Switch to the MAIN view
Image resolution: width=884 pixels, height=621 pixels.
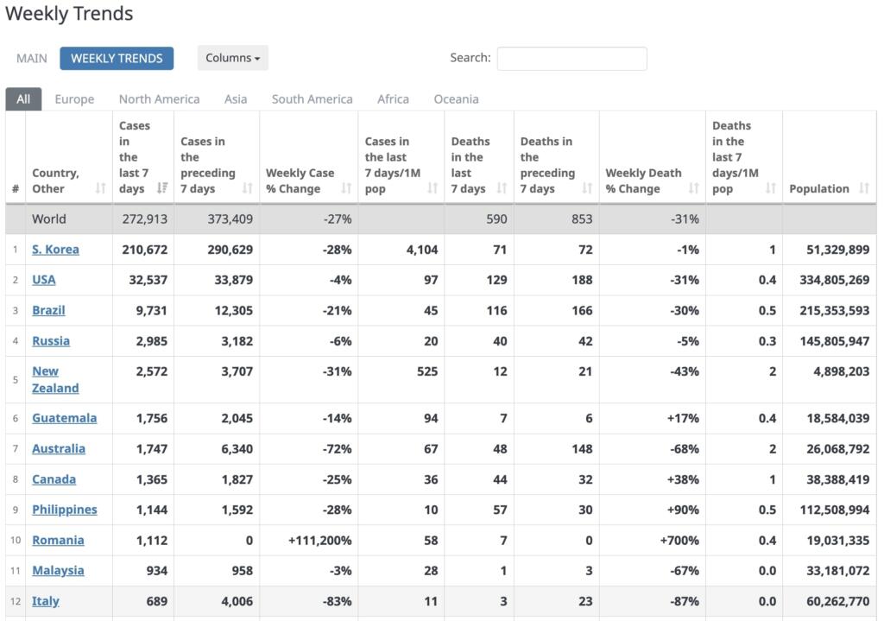32,58
